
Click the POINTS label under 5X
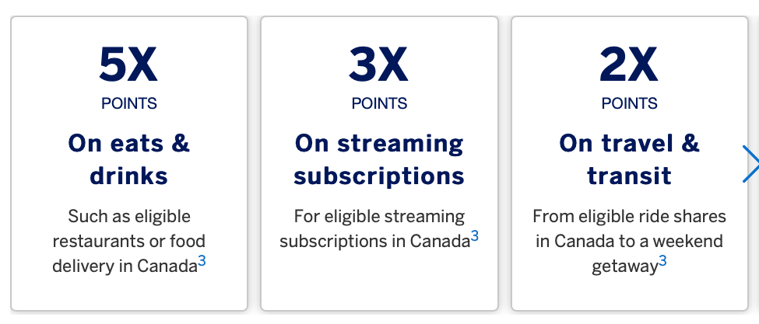[x=128, y=103]
